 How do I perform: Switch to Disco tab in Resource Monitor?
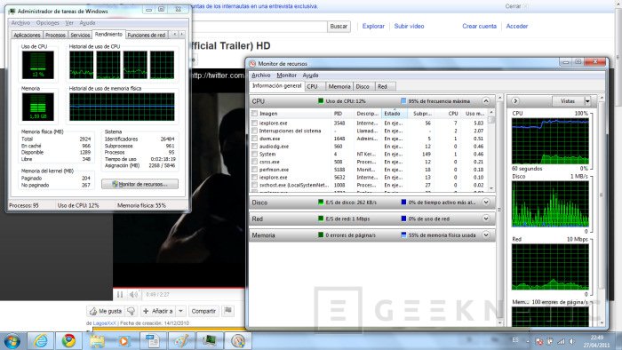pos(363,86)
